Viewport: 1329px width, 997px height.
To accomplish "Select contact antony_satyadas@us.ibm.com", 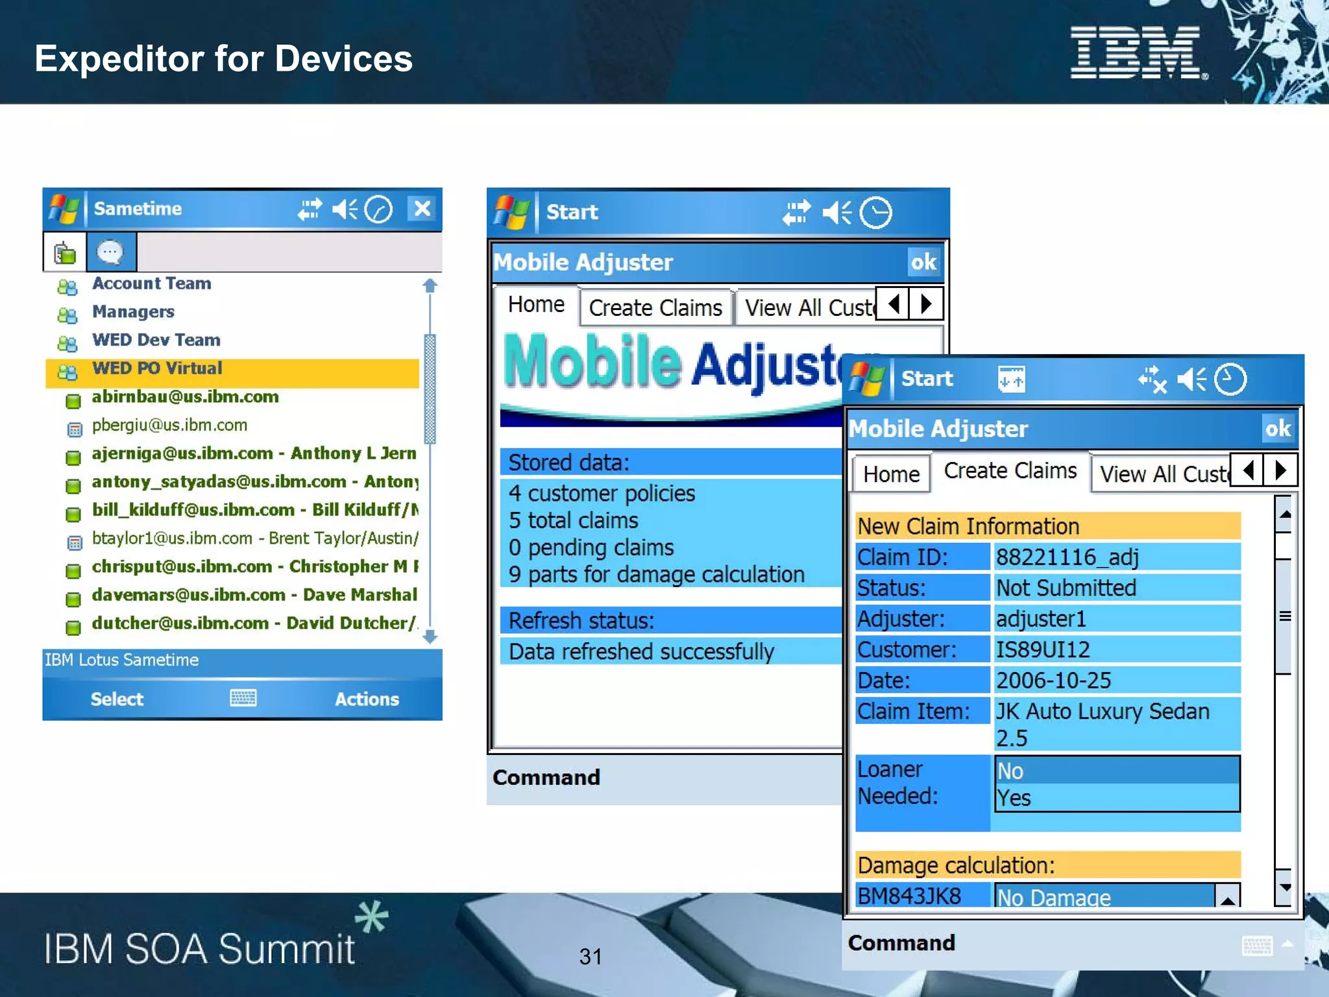I will (255, 482).
